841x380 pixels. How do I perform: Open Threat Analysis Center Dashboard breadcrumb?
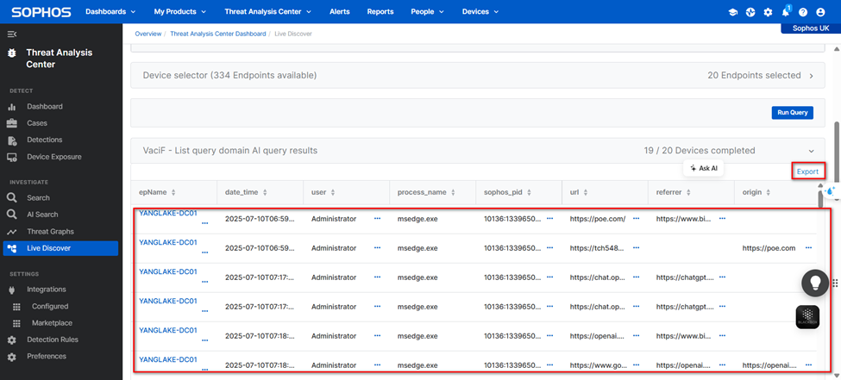tap(217, 34)
